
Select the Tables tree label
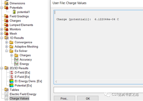pos(15,90)
